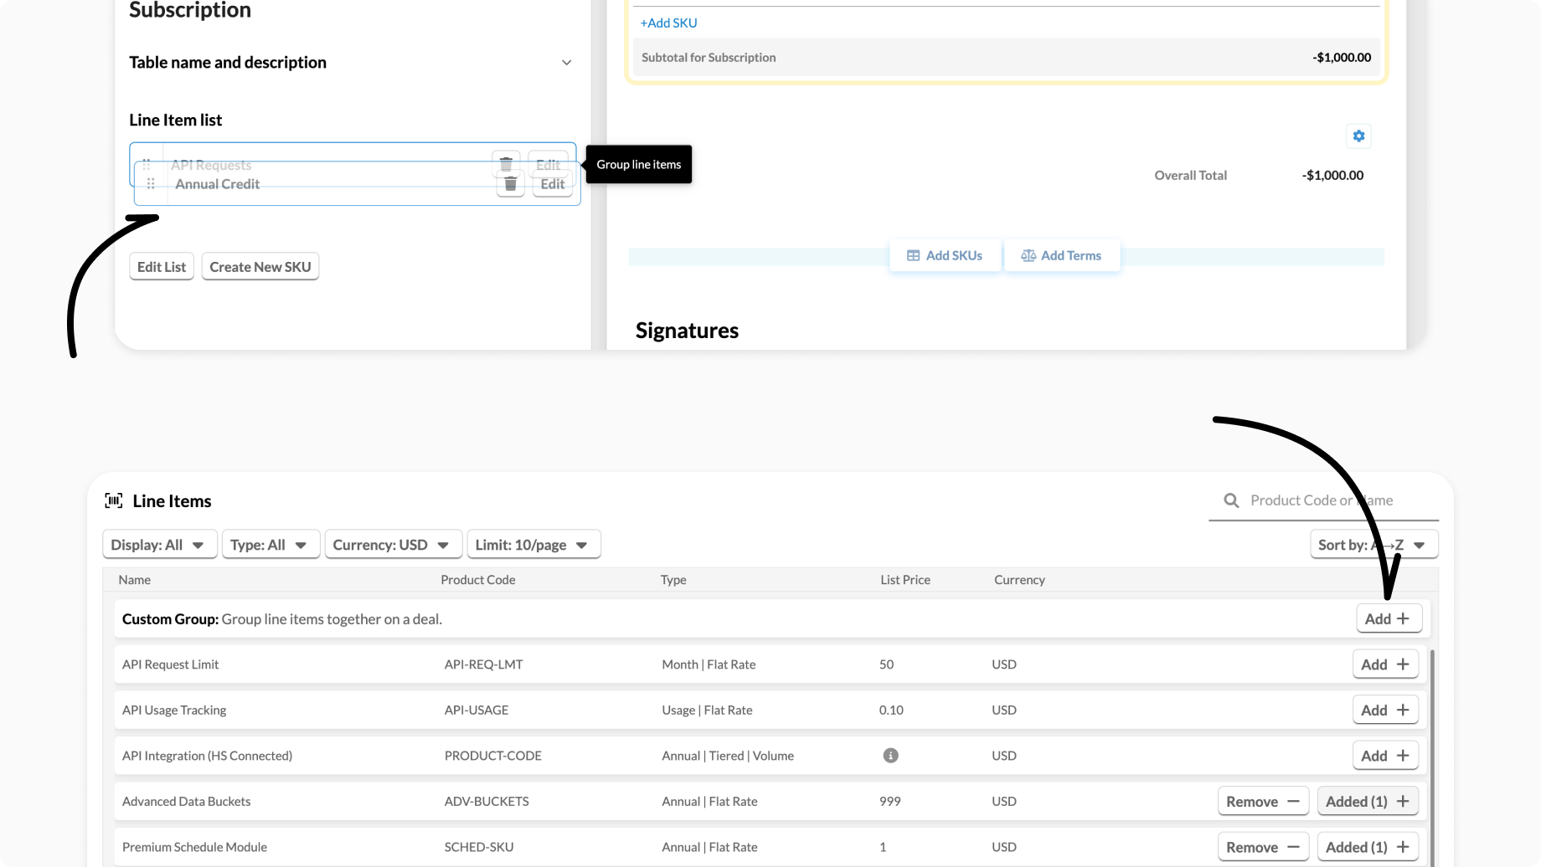Open the blue gear settings icon
Screen dimensions: 1541x867
click(x=1358, y=136)
